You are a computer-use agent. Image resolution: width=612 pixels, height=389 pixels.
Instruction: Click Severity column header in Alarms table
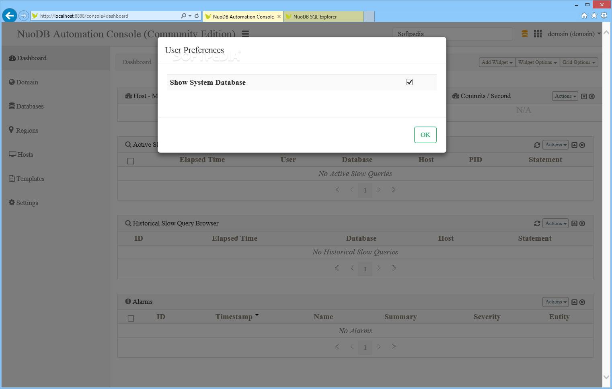[x=487, y=317]
